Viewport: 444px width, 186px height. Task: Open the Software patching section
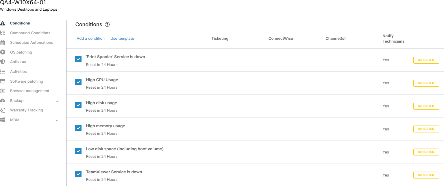coord(26,81)
